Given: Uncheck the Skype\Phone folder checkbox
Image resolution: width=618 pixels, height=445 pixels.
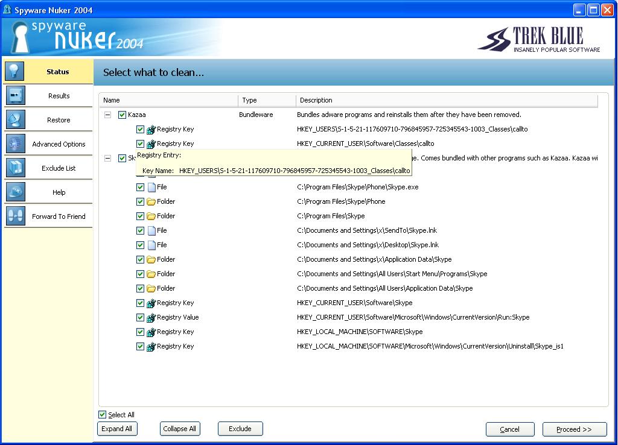Looking at the screenshot, I should [x=140, y=201].
